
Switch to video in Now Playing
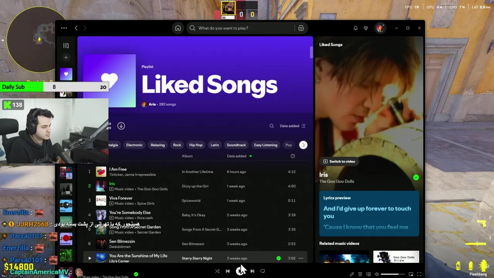339,161
